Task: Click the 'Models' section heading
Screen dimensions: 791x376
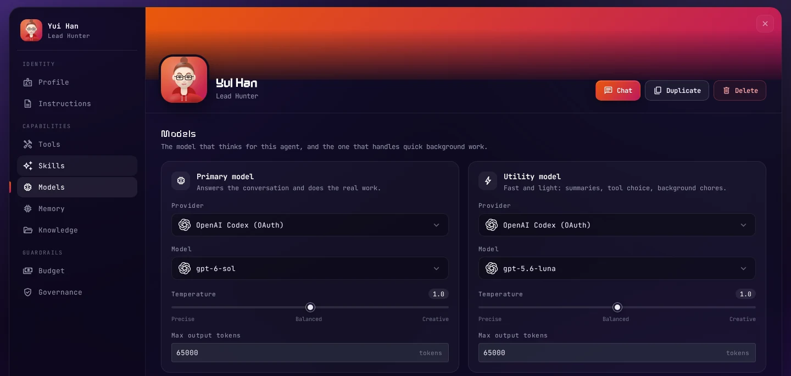Action: click(x=179, y=134)
